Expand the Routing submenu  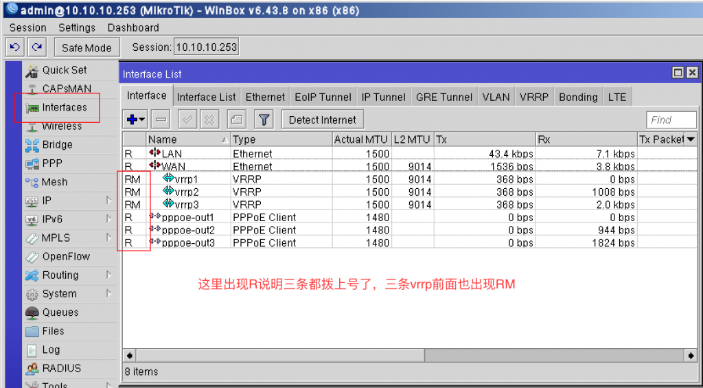coord(109,275)
